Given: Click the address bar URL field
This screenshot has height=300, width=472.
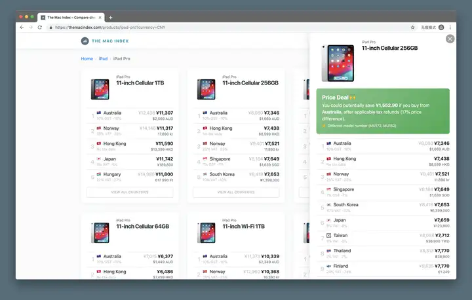Looking at the screenshot, I should pos(110,28).
